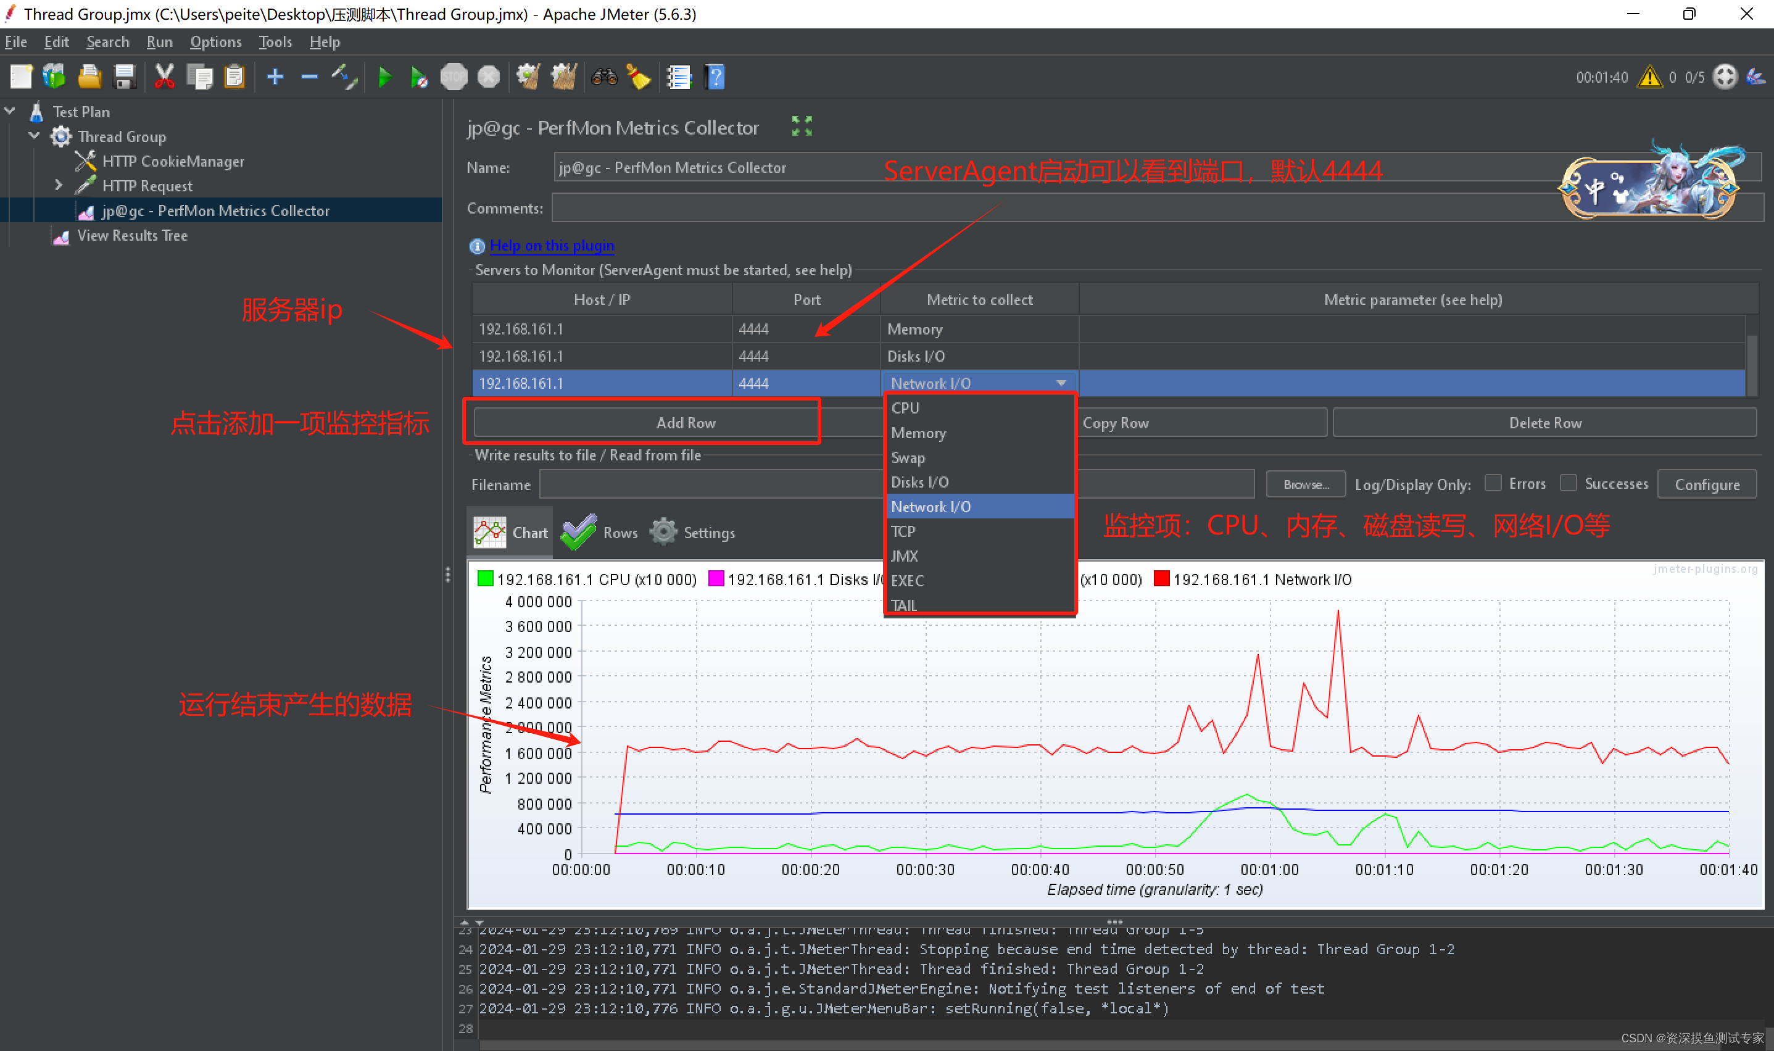Click the remote engines globe icon
The height and width of the screenshot is (1051, 1774).
coord(1725,77)
